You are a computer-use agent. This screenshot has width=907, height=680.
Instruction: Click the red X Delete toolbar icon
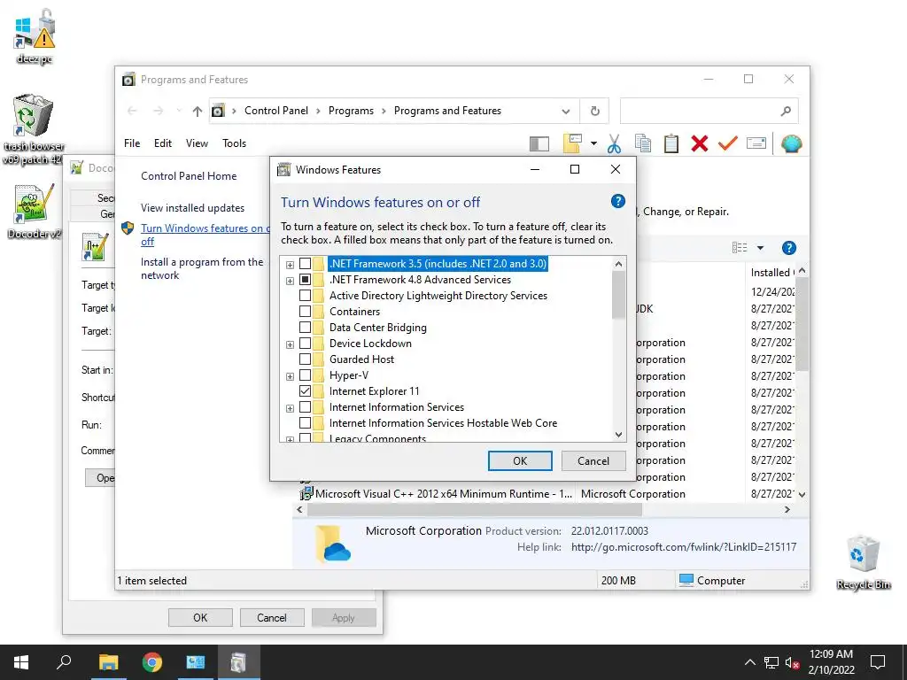coord(700,143)
